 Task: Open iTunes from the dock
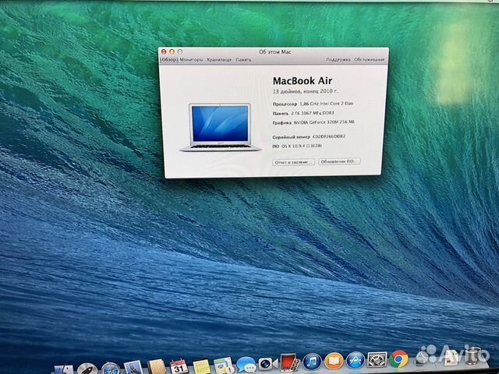(x=312, y=362)
